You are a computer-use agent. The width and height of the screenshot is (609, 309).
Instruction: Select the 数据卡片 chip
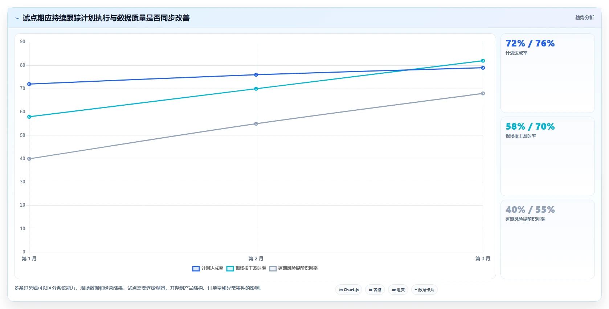coord(424,290)
